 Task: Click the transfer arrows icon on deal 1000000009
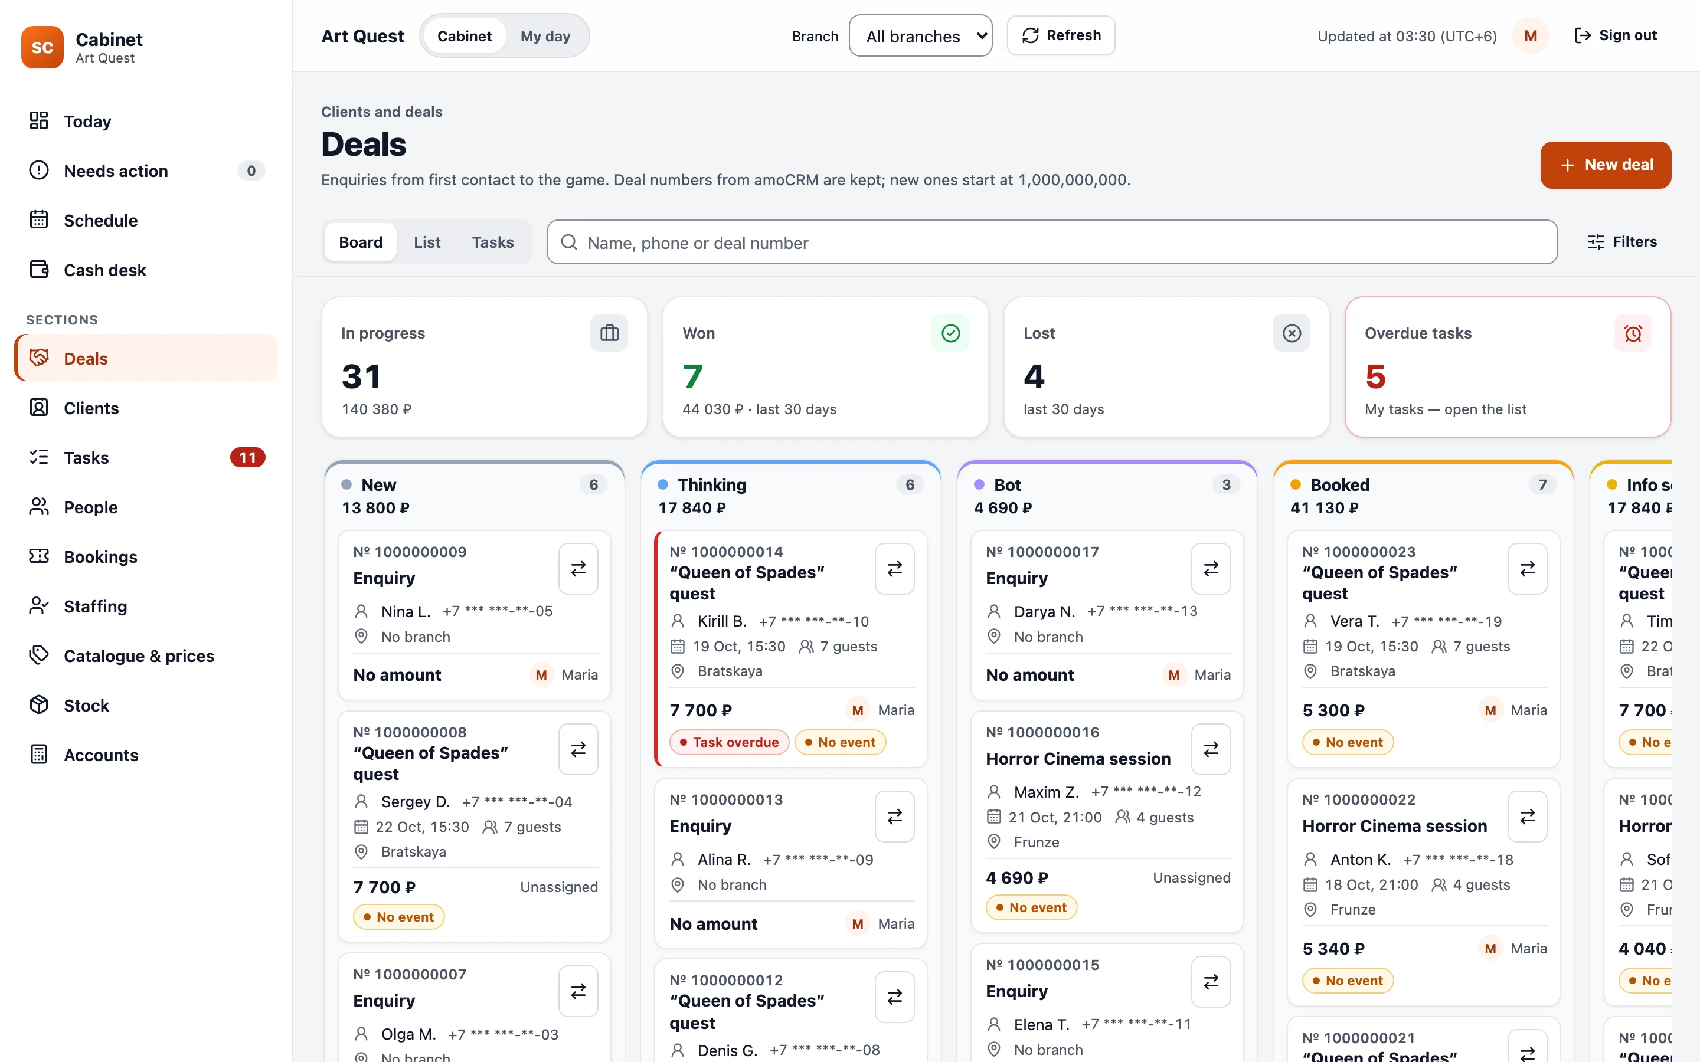point(578,569)
